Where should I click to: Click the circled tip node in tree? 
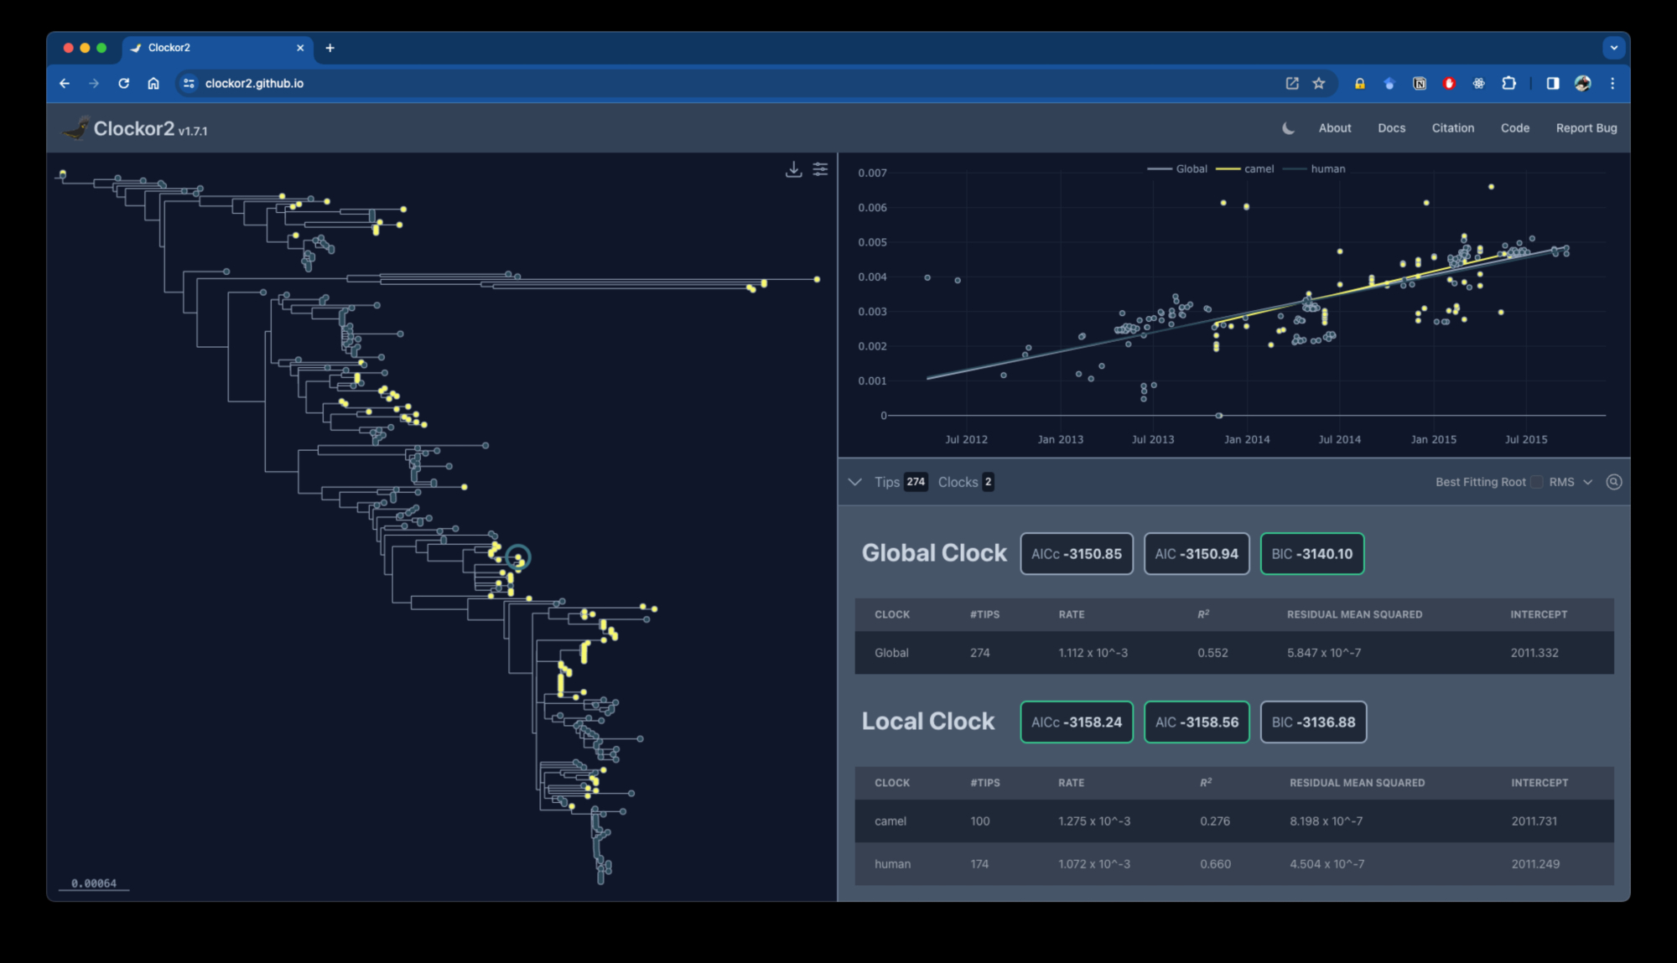point(518,557)
